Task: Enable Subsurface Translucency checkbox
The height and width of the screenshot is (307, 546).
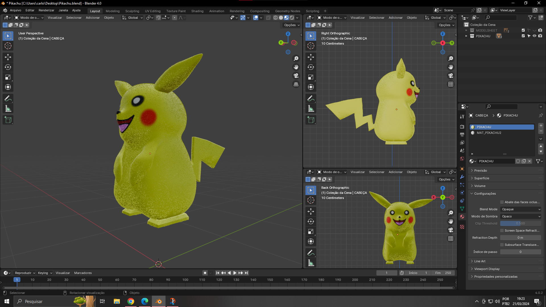Action: [502, 245]
